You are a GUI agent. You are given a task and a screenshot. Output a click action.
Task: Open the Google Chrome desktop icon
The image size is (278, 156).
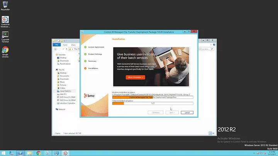pos(5,52)
